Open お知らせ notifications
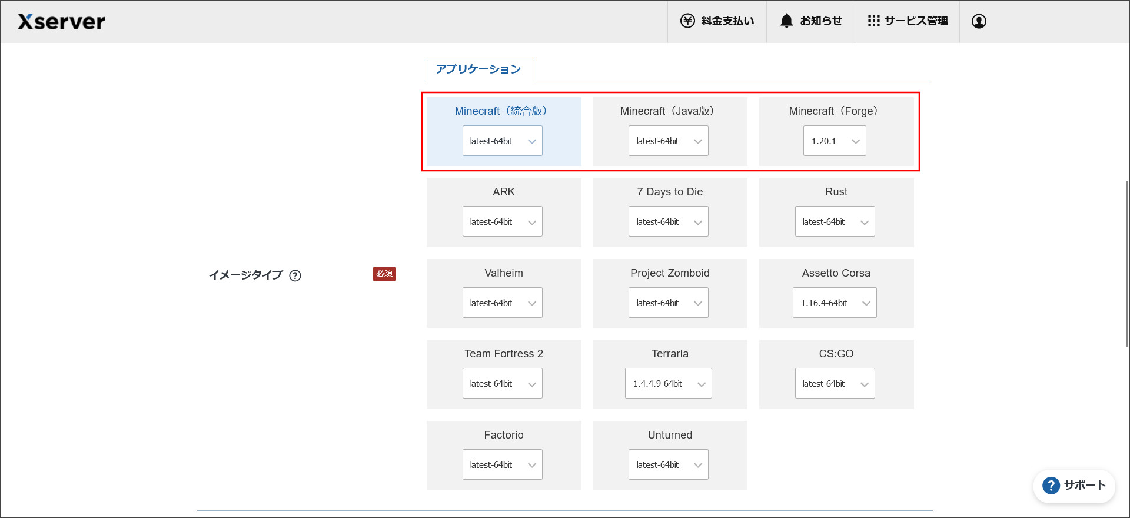Viewport: 1130px width, 518px height. click(x=810, y=21)
